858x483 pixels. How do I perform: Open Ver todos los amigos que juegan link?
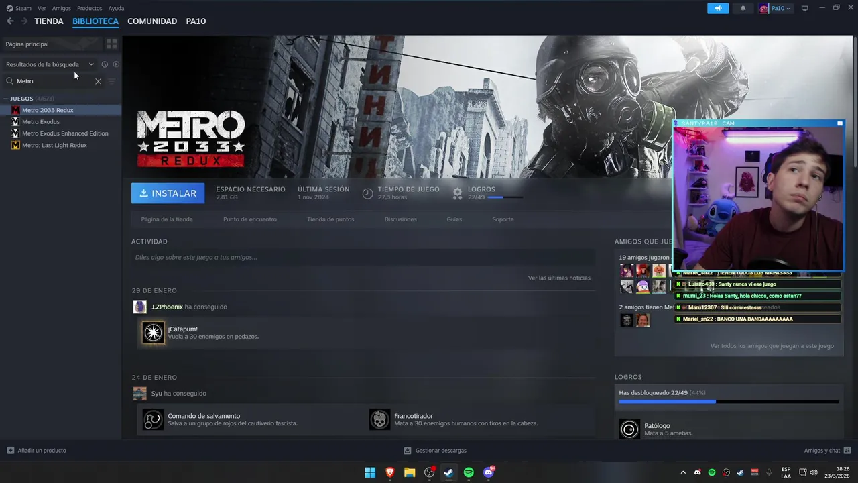coord(772,346)
